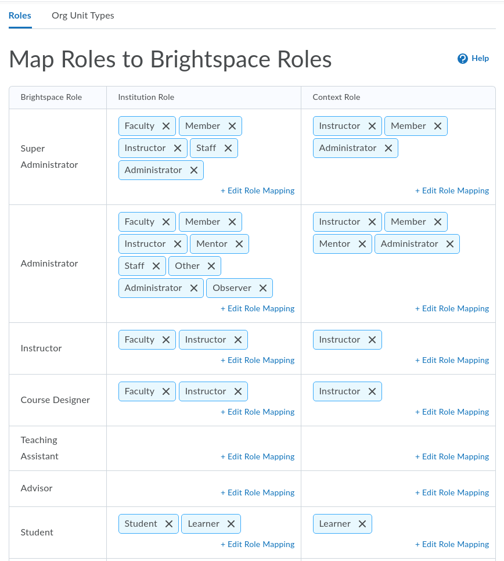Viewport: 504px width, 561px height.
Task: Remove the Instructor context role from Instructor mapping
Action: coord(372,339)
